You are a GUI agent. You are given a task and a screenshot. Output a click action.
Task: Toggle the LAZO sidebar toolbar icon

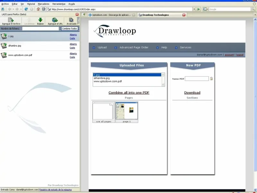coord(44,9)
